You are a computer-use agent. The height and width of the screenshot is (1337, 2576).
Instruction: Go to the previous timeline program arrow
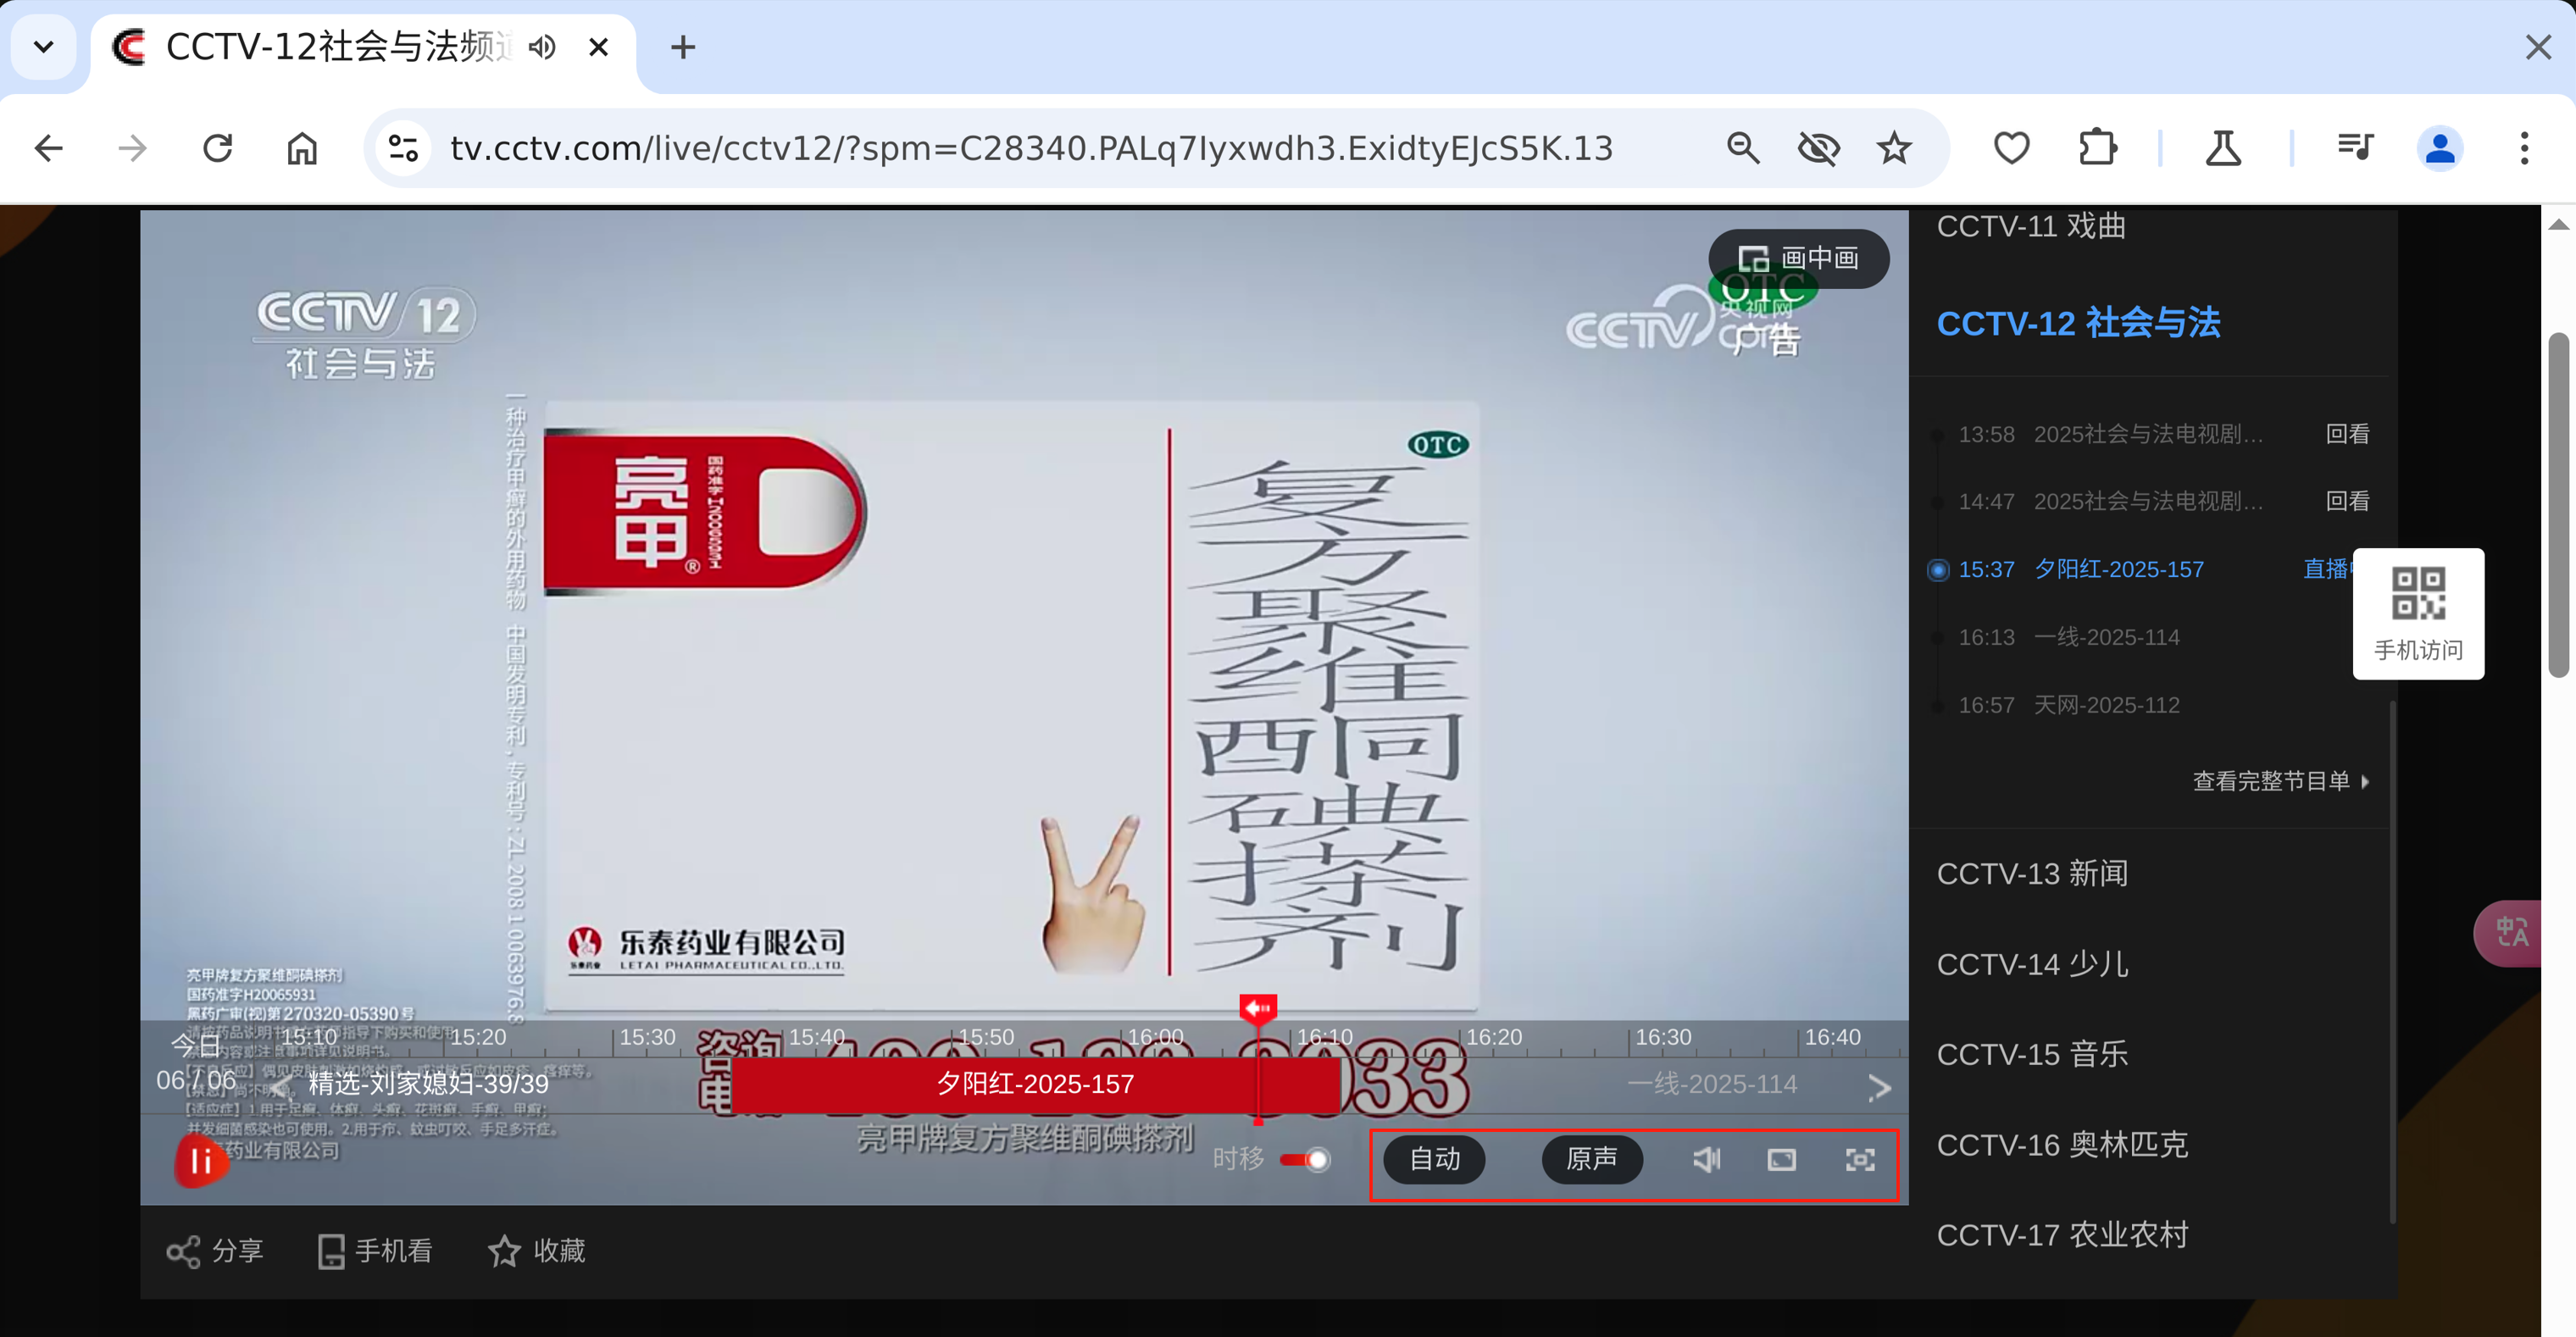(282, 1086)
